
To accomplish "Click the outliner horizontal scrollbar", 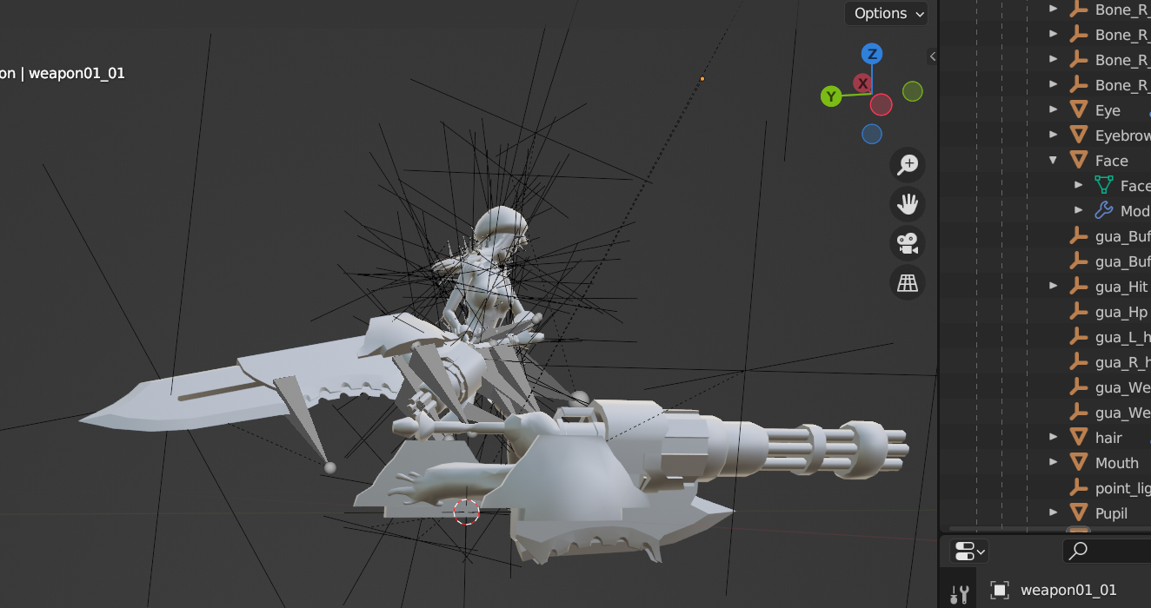I will tap(1050, 528).
